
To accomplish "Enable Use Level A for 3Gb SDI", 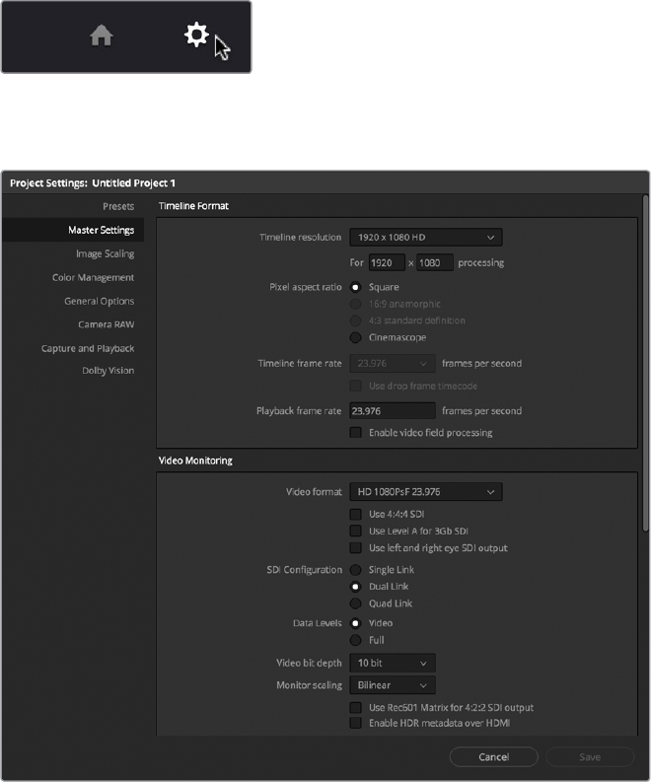I will 355,532.
